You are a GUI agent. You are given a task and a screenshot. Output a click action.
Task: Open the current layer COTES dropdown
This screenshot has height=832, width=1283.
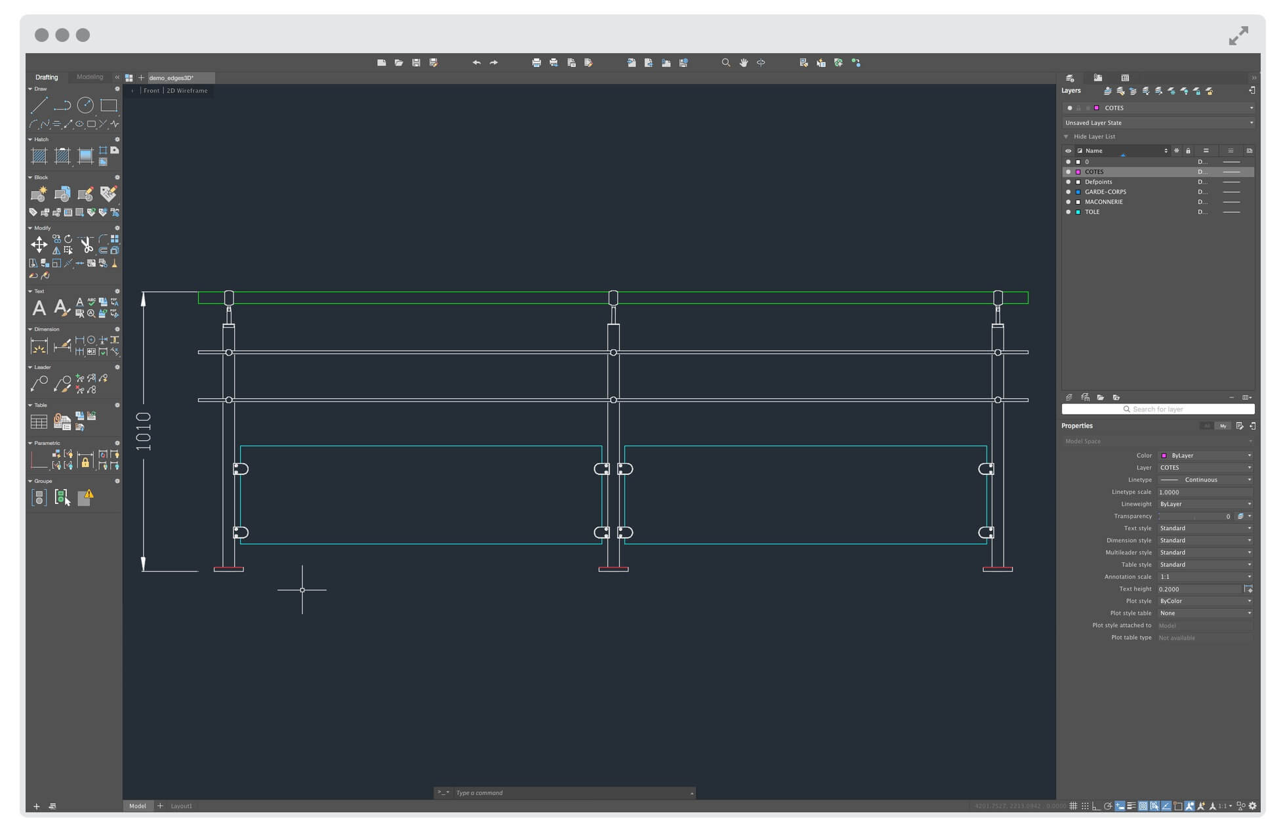(x=1158, y=108)
